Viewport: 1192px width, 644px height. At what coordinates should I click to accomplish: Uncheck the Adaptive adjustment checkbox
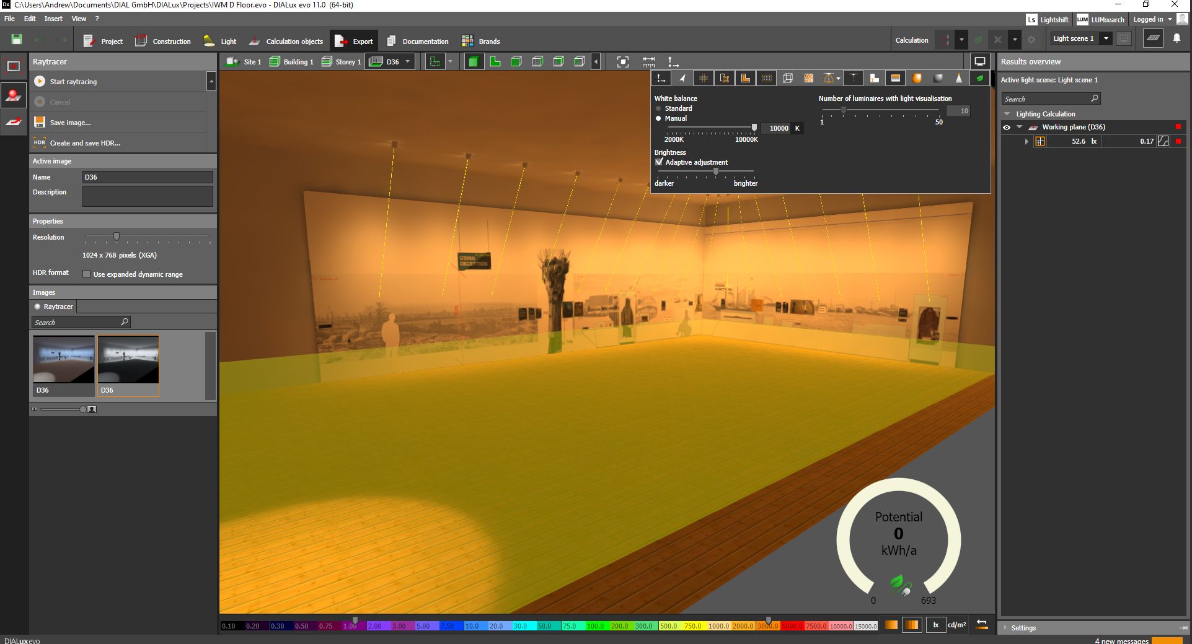(659, 162)
